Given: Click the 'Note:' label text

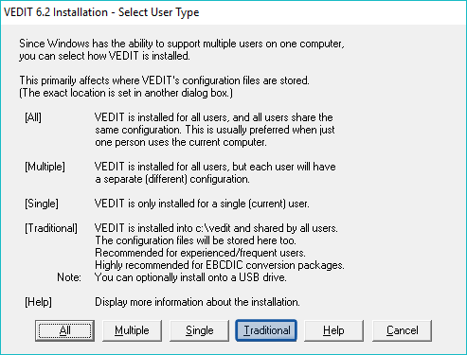Looking at the screenshot, I should [x=69, y=277].
